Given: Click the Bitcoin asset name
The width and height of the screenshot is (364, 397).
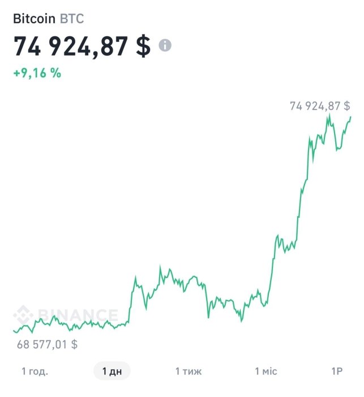Looking at the screenshot, I should (x=35, y=19).
